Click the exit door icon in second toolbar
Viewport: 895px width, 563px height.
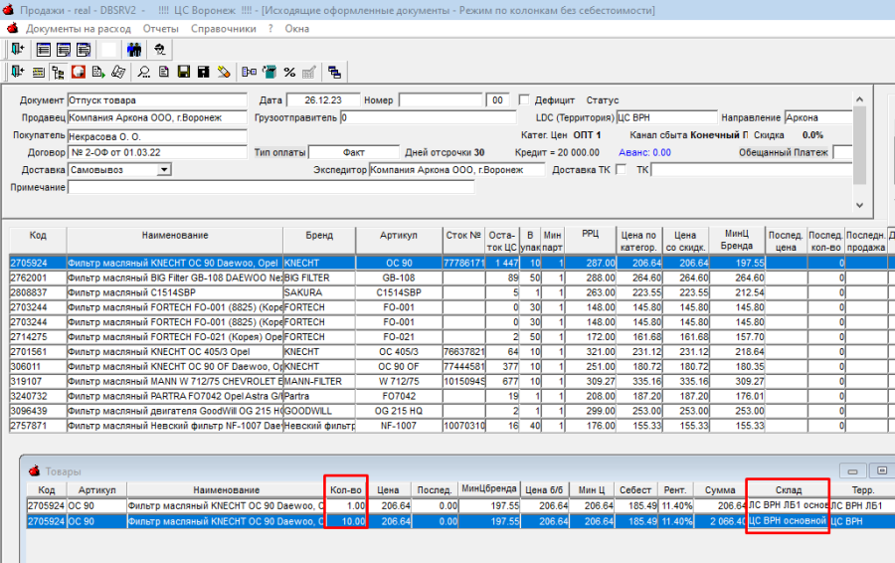18,72
